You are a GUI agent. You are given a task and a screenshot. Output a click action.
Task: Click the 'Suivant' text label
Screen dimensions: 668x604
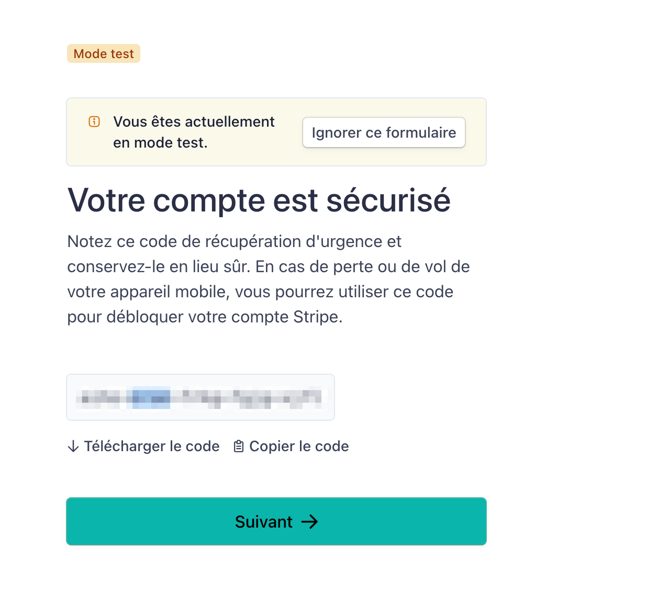(x=264, y=522)
